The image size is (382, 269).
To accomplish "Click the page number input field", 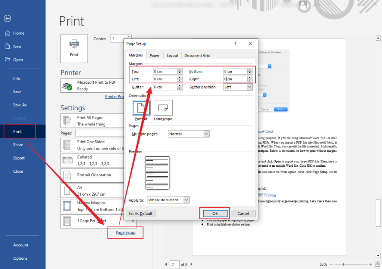I will click(x=174, y=264).
